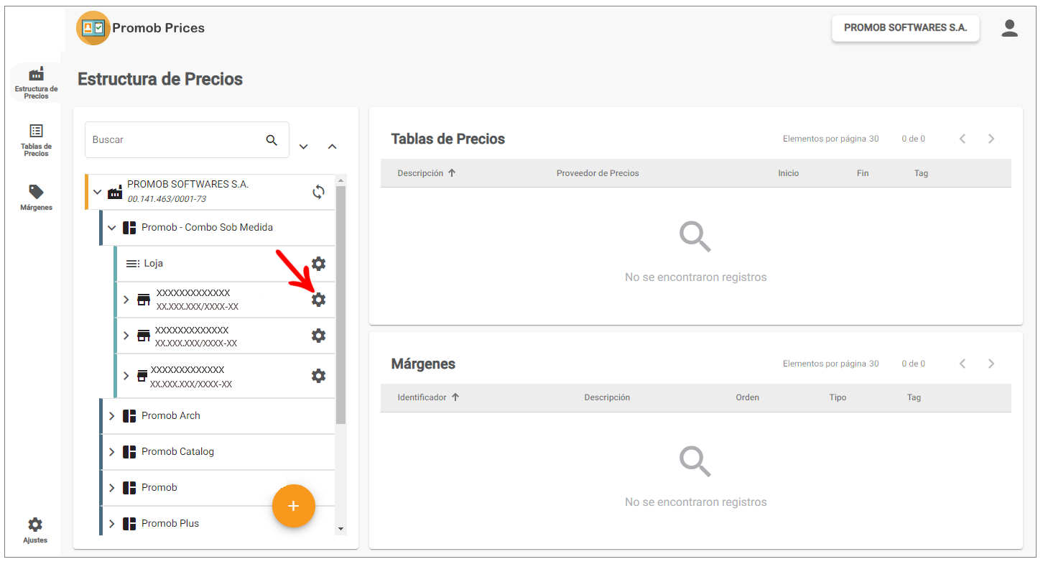Viewport: 1048px width, 572px height.
Task: Collapse the PROMOB SOFTWARES S.A. tree node
Action: [98, 192]
